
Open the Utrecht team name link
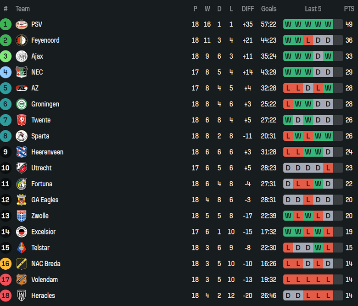click(x=41, y=168)
